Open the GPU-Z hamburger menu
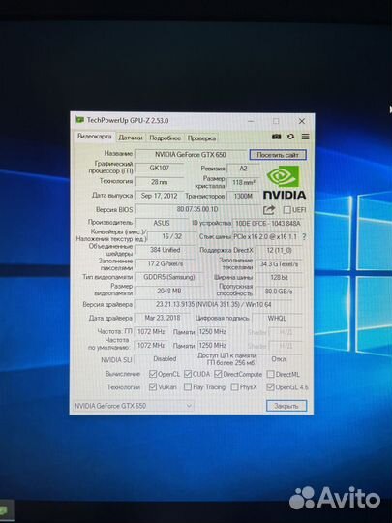Screen dimensions: 392x523 (x=305, y=137)
